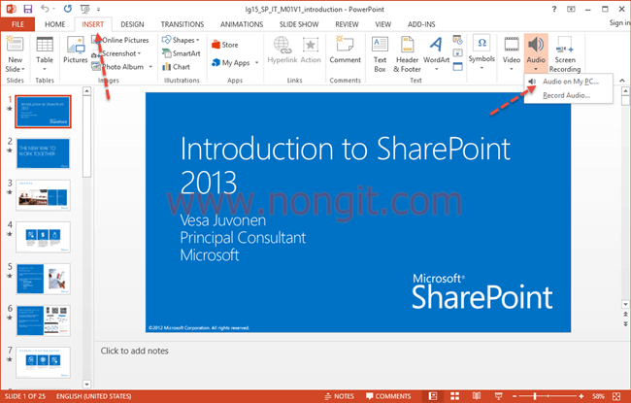Click the Undo arrow icon
The image size is (631, 403).
pos(45,9)
